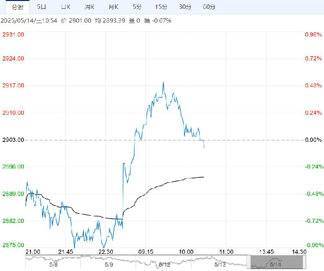Click the 09:15 time axis label

click(145, 252)
